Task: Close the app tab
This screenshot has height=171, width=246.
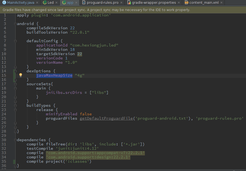Action: click(x=76, y=3)
